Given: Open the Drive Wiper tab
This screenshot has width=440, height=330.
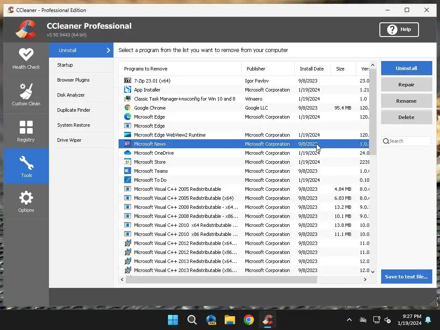Looking at the screenshot, I should (81, 140).
